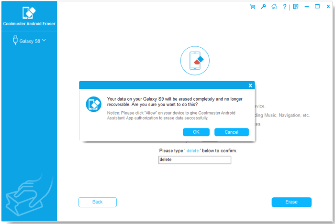
Task: Click the key registration icon
Action: [263, 7]
